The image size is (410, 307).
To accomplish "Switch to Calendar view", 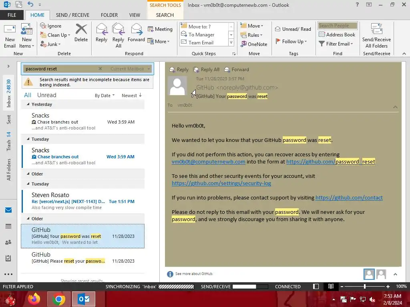I will (x=8, y=226).
